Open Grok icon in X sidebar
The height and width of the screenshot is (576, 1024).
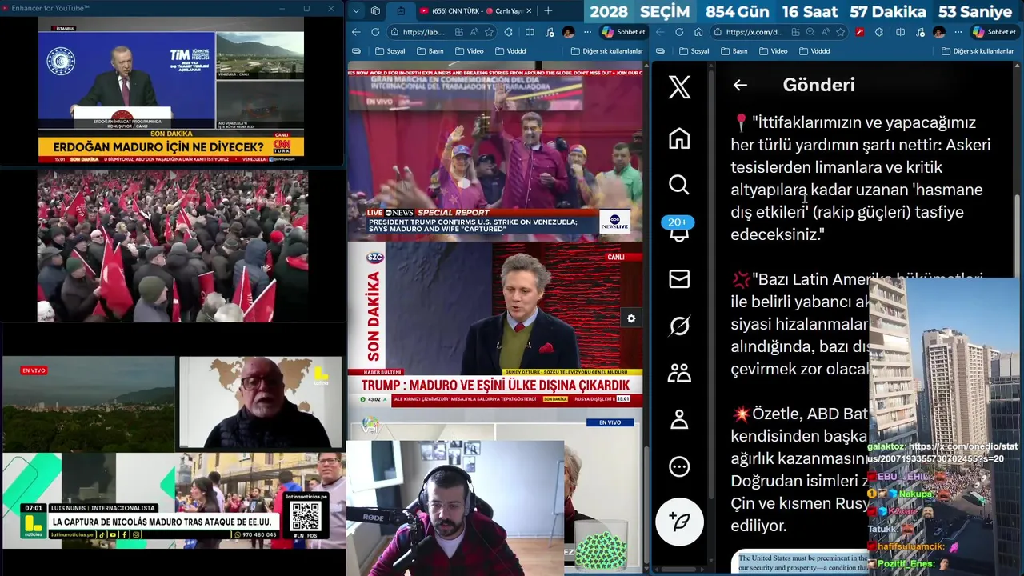pyautogui.click(x=679, y=326)
